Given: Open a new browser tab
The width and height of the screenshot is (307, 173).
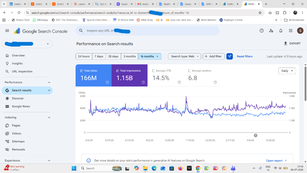Looking at the screenshot, I should 266,4.
